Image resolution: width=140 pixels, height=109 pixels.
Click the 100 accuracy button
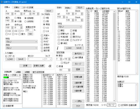click(x=30, y=34)
